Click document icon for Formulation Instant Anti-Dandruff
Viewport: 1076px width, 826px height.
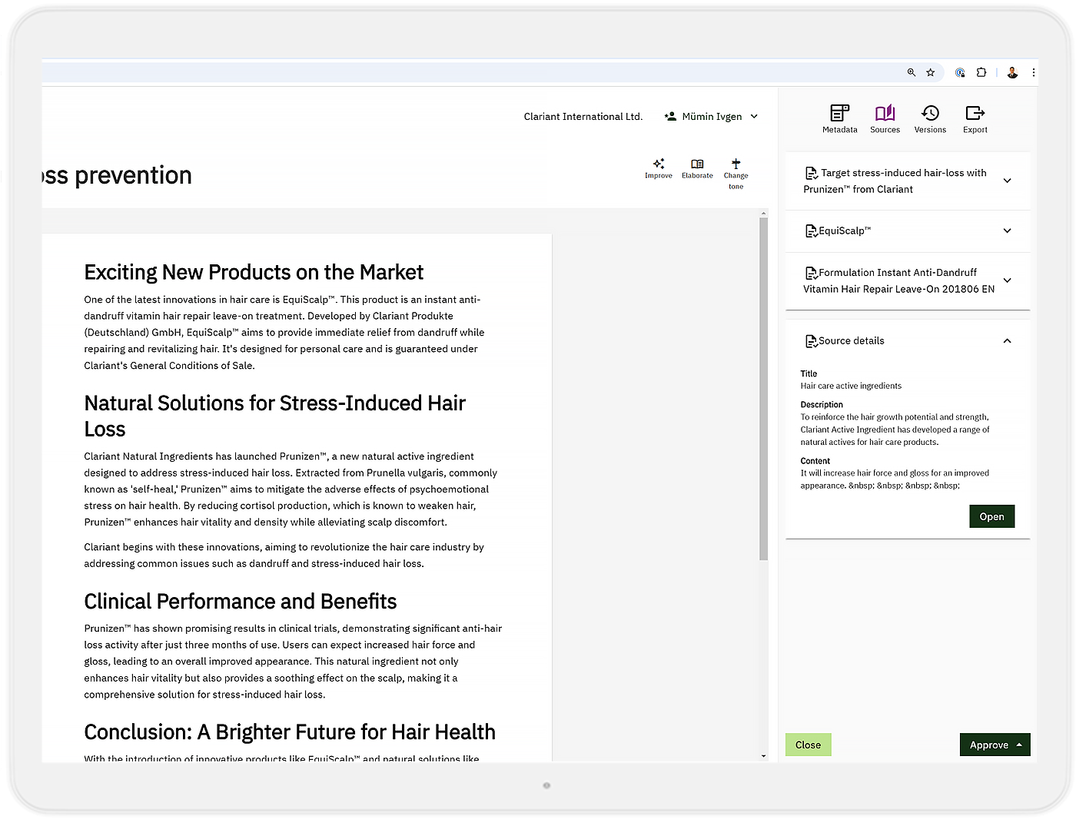[811, 273]
